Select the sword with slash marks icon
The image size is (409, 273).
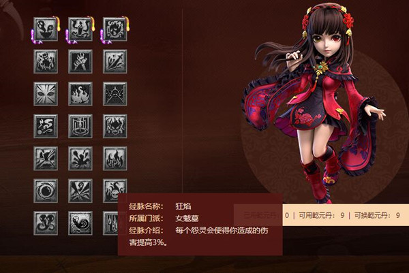[x=115, y=61]
